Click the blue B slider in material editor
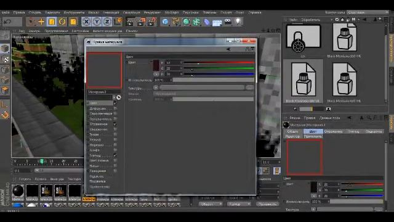Viewport: 394px width, 222px height. (x=219, y=74)
